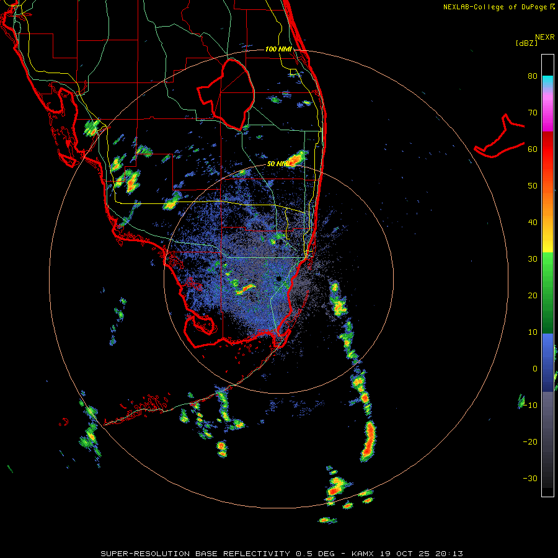Click the -30 value on the dBZ scale
This screenshot has height=558, width=558.
click(530, 479)
